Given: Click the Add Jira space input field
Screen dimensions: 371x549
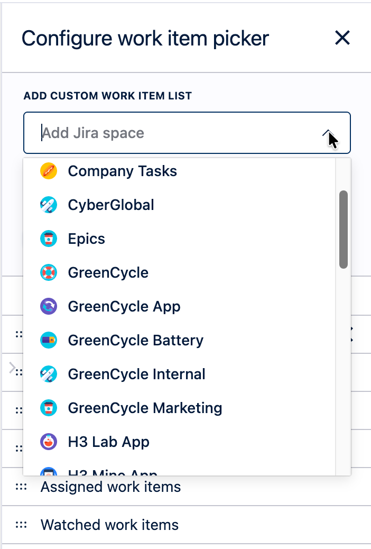Looking at the screenshot, I should pyautogui.click(x=187, y=133).
